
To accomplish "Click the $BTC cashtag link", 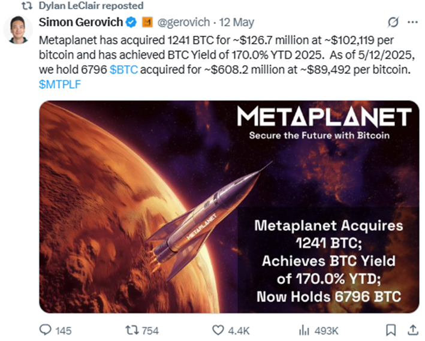I will [x=123, y=70].
